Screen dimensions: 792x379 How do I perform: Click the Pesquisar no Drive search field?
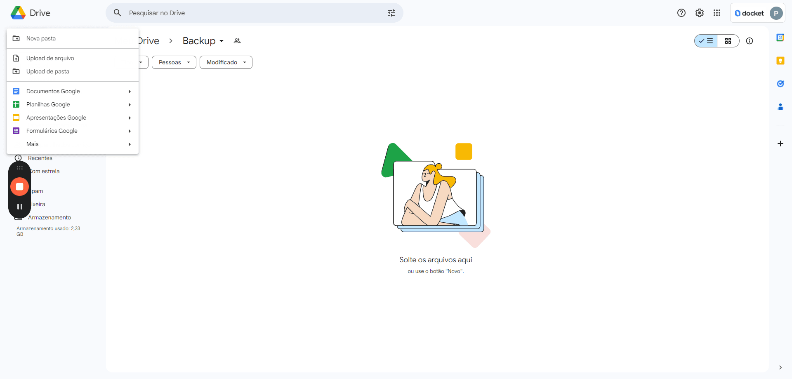tap(254, 13)
